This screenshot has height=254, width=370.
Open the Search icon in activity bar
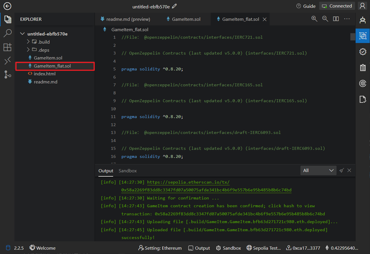click(8, 33)
